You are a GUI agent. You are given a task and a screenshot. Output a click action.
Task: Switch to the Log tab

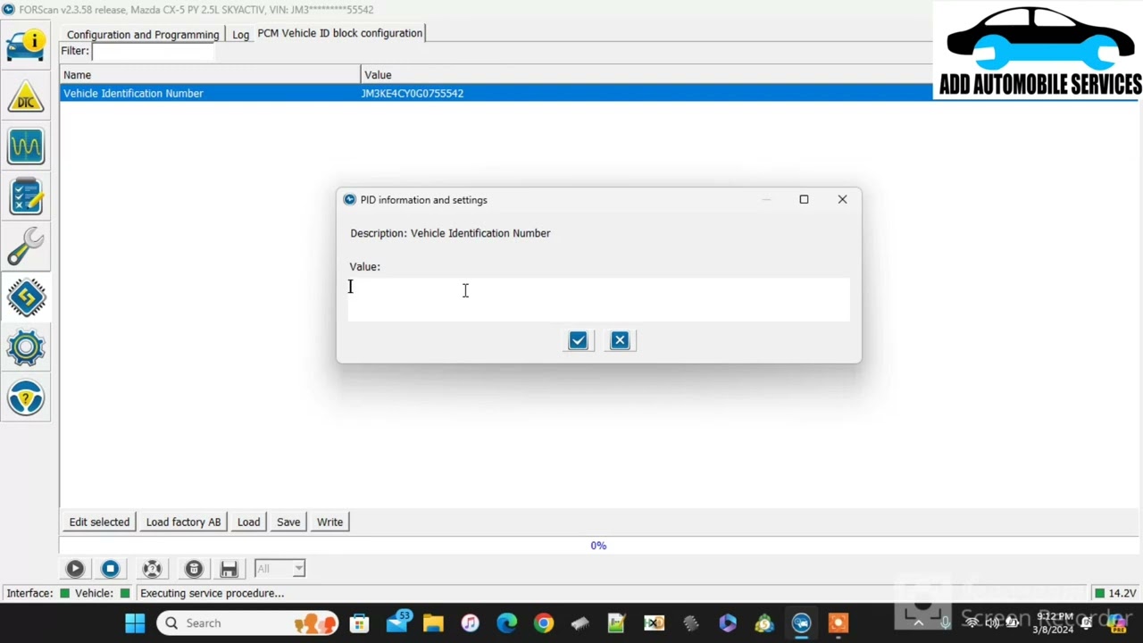[x=241, y=34]
